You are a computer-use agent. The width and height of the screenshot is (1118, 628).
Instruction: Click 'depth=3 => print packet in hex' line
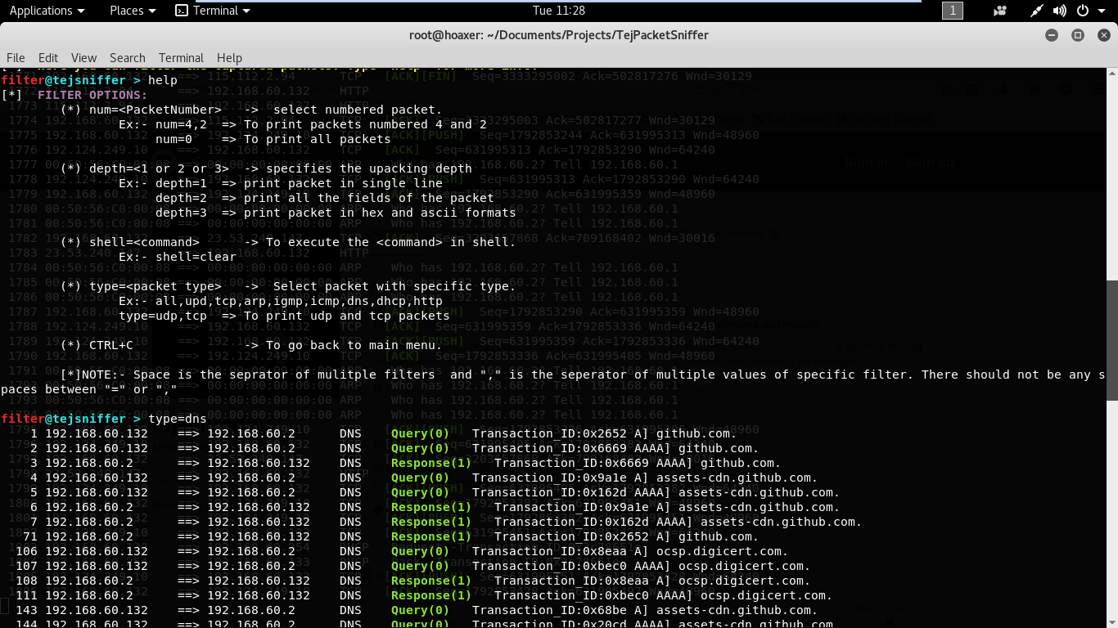[336, 213]
